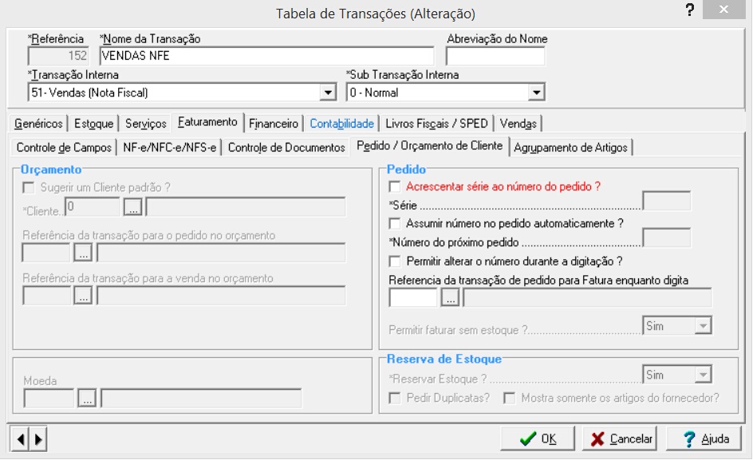
Task: Click the Moeda code field
Action: 49,398
